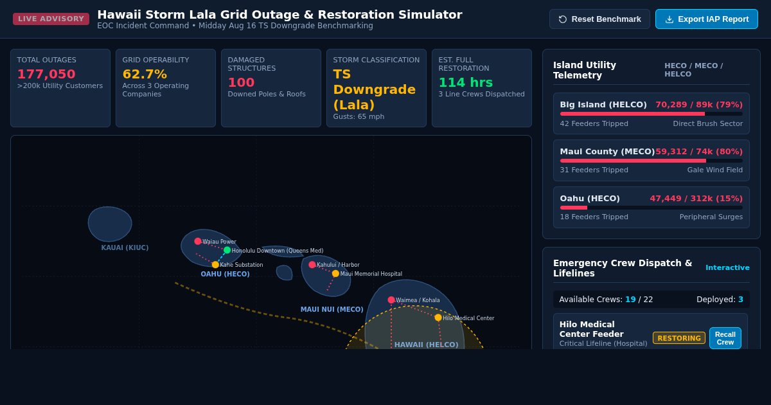
Task: Click the Total Outages value 177,050
Action: (x=46, y=74)
